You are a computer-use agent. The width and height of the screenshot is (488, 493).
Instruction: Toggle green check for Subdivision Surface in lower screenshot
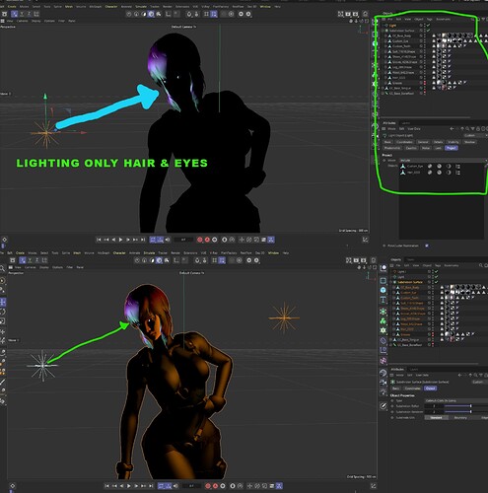click(x=437, y=282)
